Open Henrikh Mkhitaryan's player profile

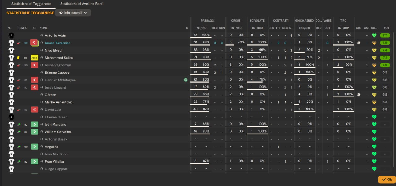pyautogui.click(x=60, y=80)
